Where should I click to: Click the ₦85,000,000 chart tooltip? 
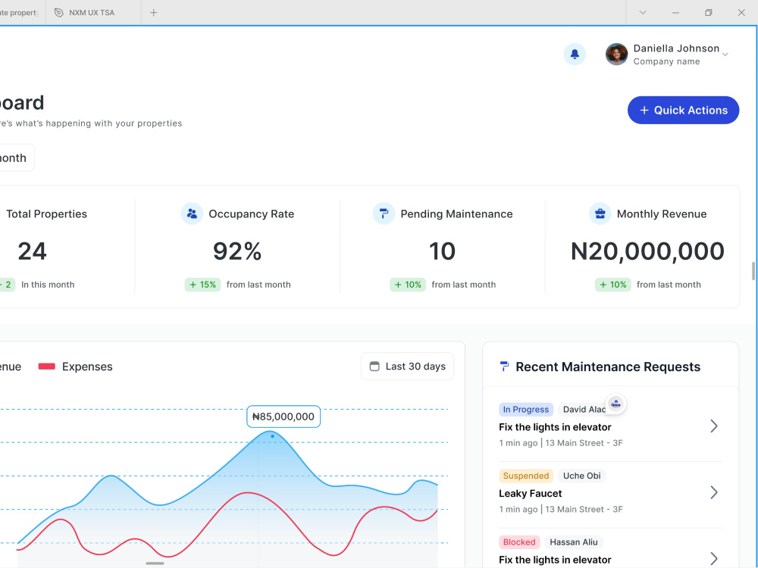pyautogui.click(x=283, y=417)
